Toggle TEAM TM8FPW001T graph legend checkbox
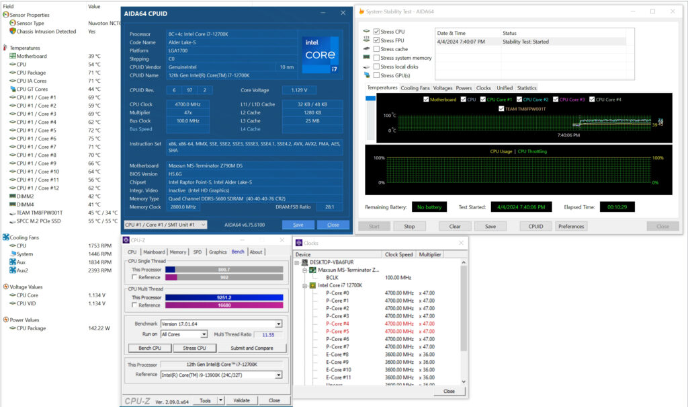This screenshot has height=407, width=688. (501, 108)
